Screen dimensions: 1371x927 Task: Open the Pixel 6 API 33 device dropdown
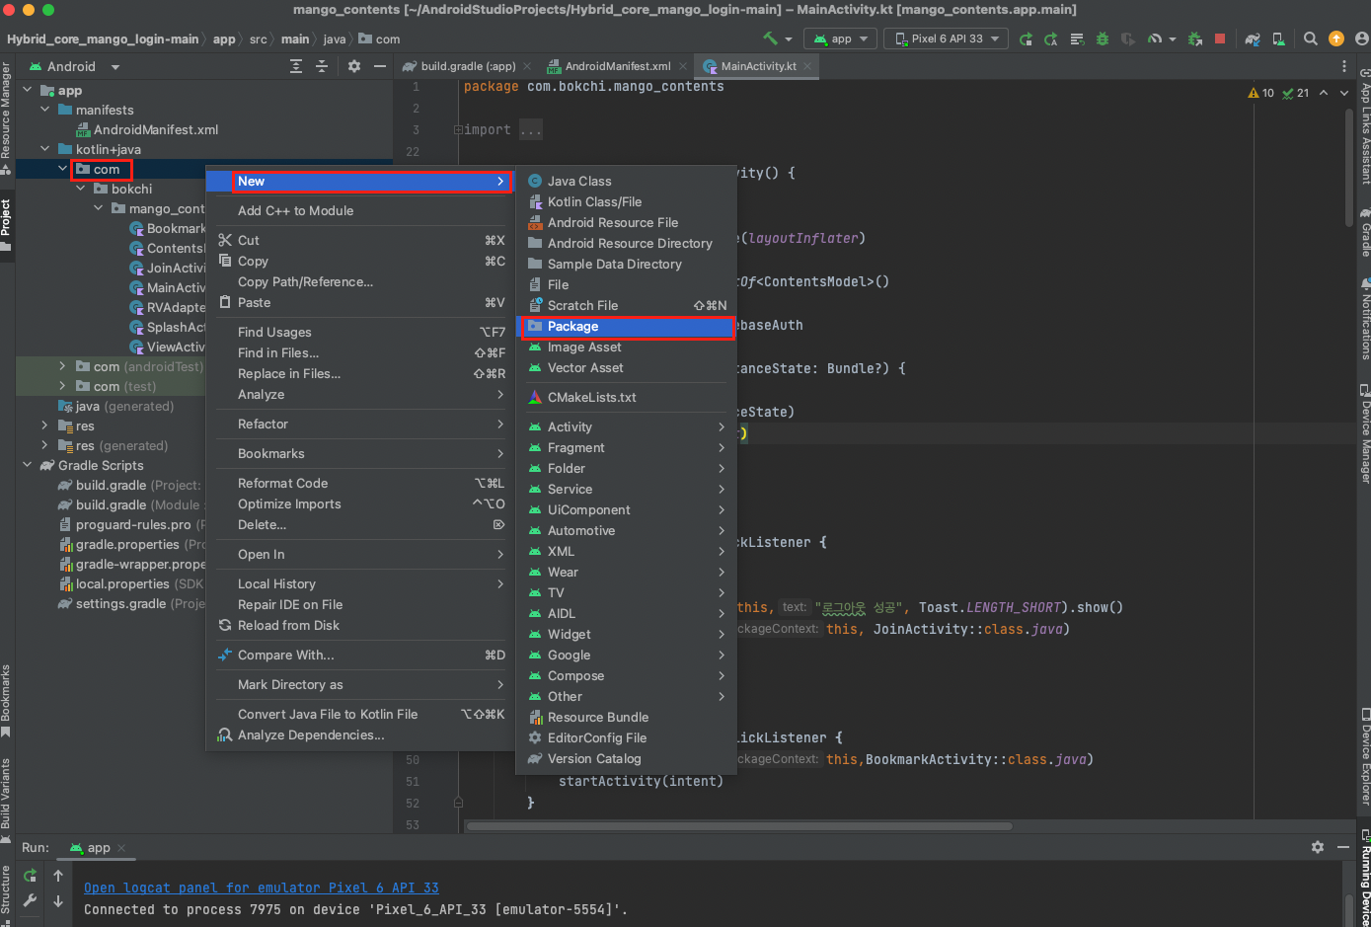(x=947, y=39)
